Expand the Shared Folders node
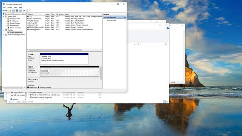This screenshot has height=136, width=242. pyautogui.click(x=6, y=23)
